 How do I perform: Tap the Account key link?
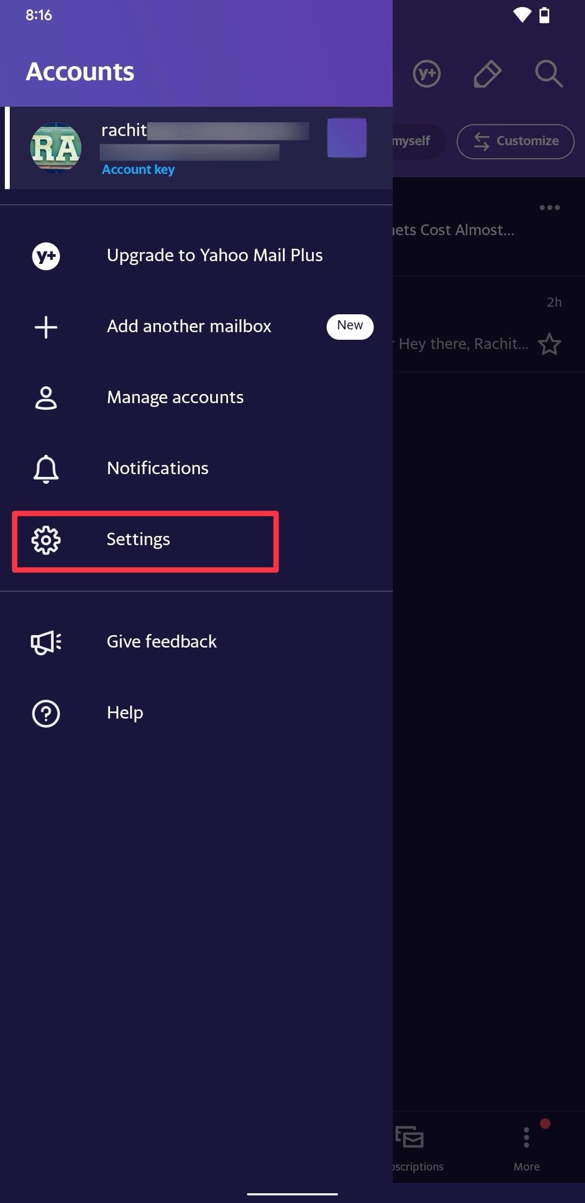pyautogui.click(x=138, y=170)
